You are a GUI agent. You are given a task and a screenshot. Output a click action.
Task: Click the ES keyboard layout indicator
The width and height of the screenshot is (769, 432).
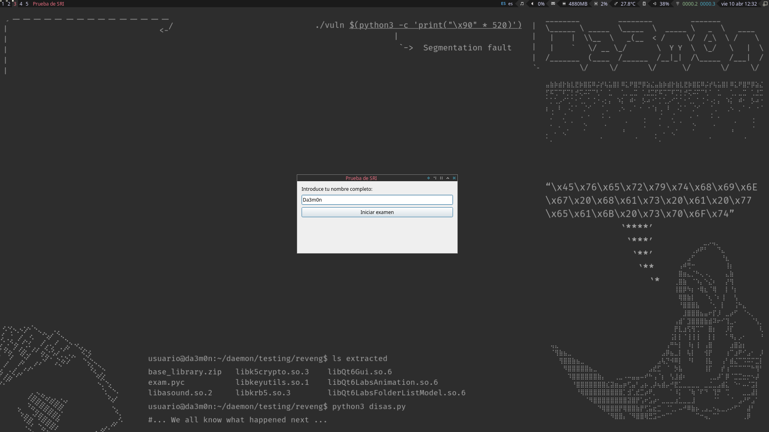503,4
